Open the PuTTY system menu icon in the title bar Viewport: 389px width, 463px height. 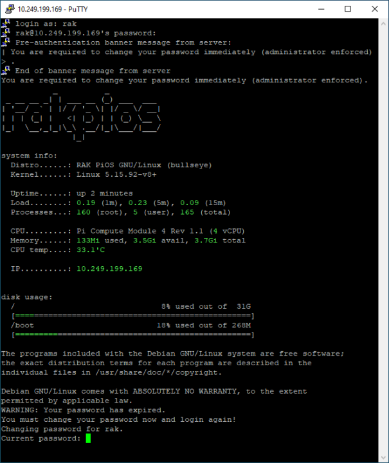point(10,9)
